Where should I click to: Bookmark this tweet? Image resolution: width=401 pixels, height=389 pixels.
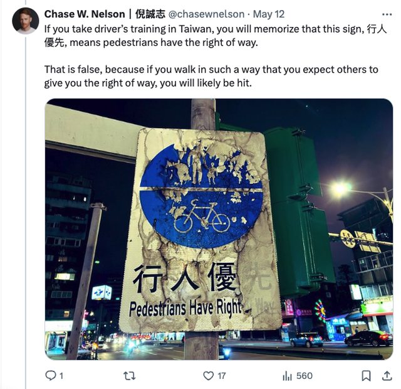click(366, 376)
